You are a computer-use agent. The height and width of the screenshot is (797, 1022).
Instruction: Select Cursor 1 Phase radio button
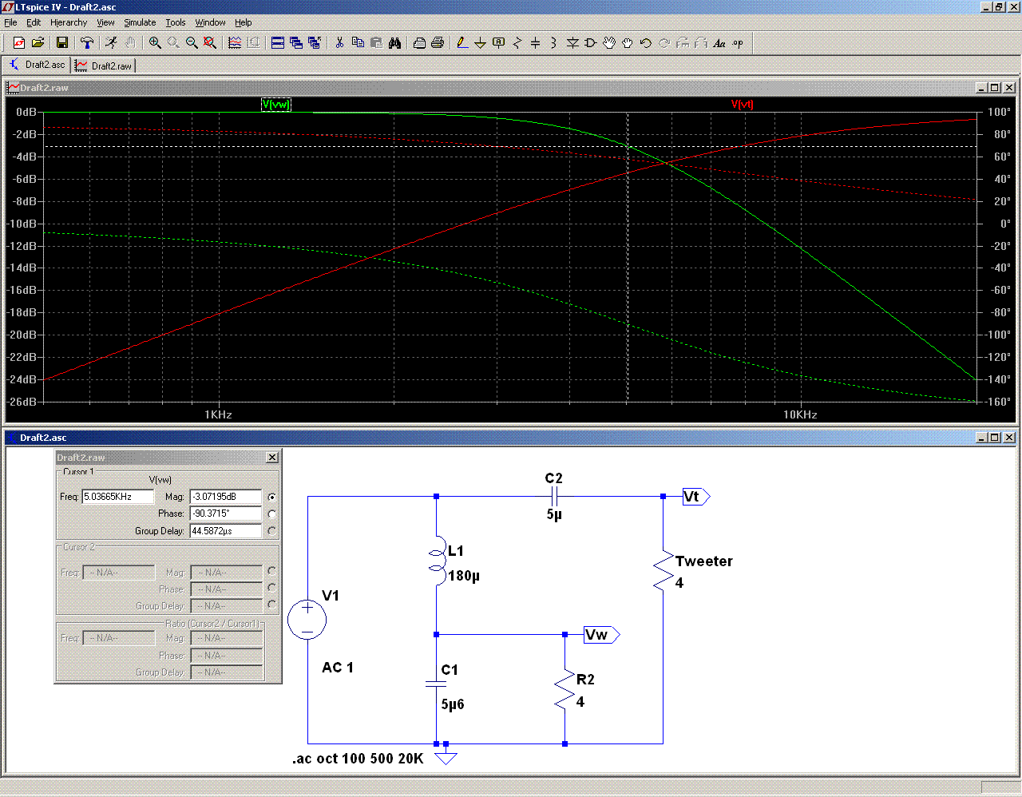[272, 513]
